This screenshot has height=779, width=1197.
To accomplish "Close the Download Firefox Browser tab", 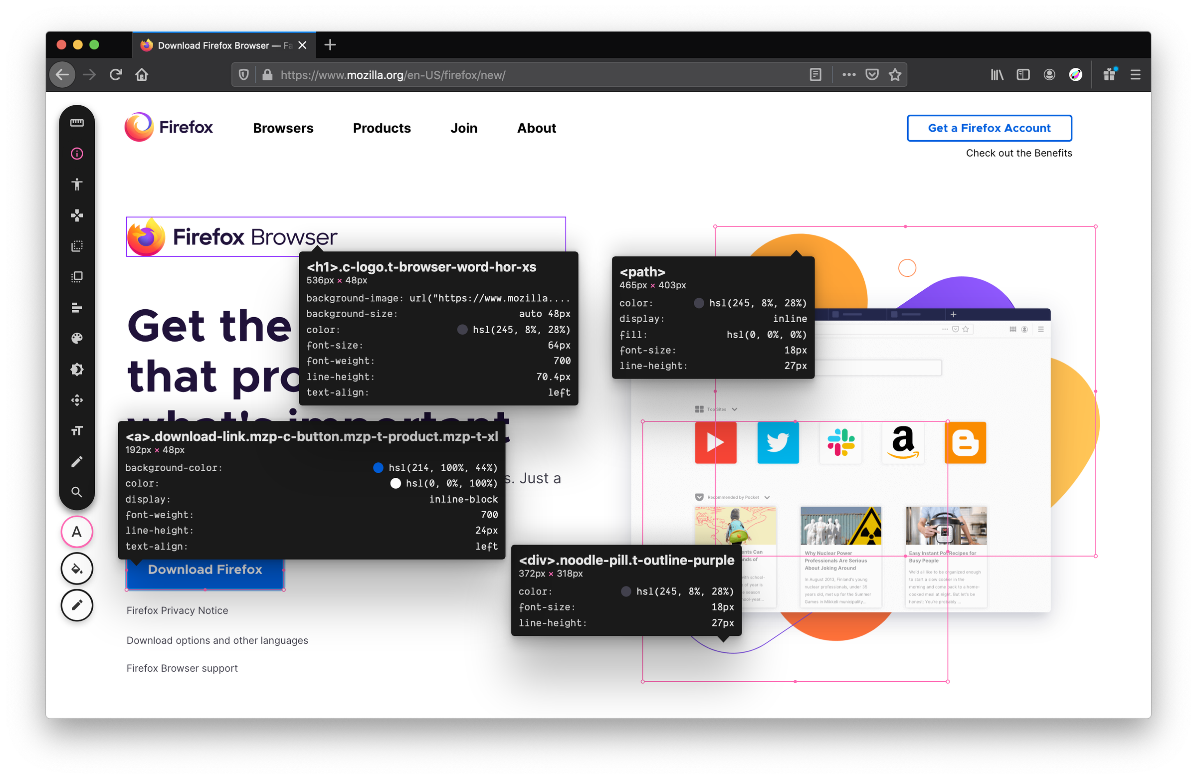I will (302, 45).
